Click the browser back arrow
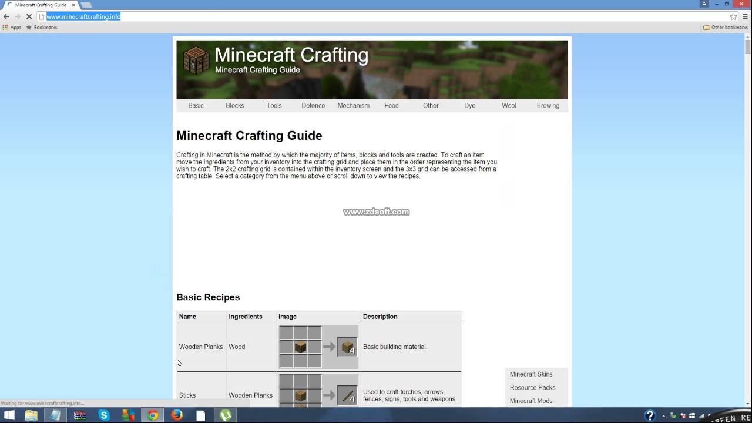The width and height of the screenshot is (752, 423). tap(6, 16)
